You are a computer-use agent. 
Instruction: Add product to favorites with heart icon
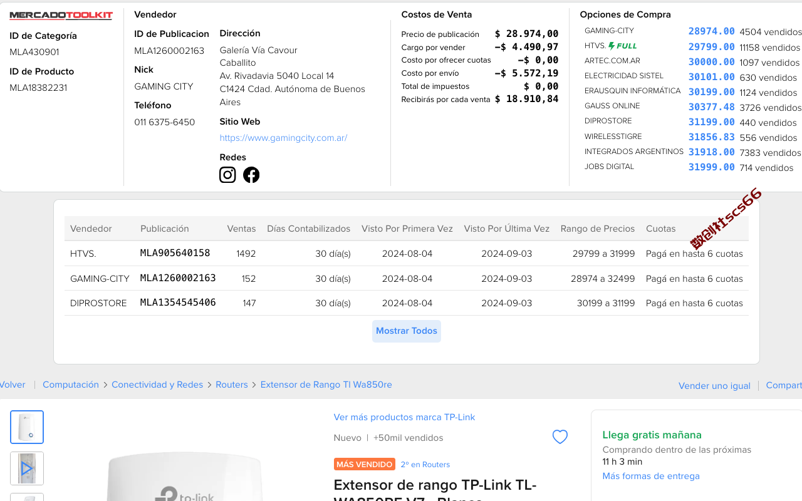point(560,437)
